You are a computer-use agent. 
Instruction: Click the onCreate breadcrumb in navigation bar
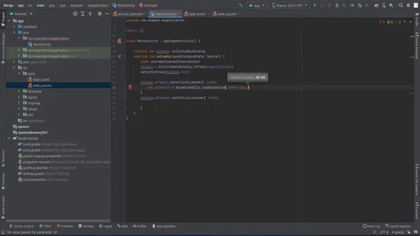point(148,5)
